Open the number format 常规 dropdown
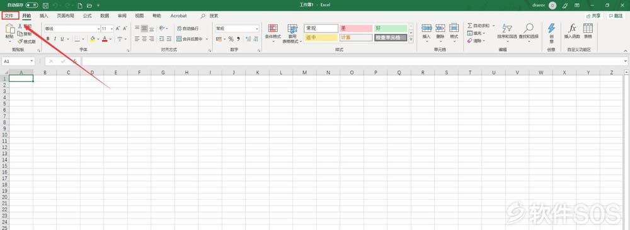This screenshot has height=230, width=630. click(x=257, y=28)
